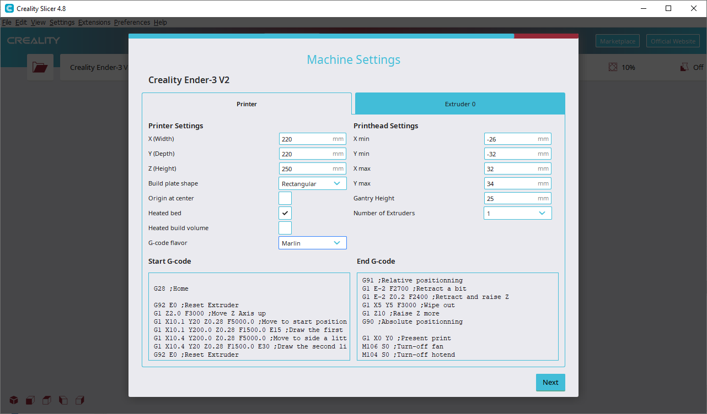This screenshot has height=414, width=707.
Task: Click the Next button
Action: pos(550,383)
